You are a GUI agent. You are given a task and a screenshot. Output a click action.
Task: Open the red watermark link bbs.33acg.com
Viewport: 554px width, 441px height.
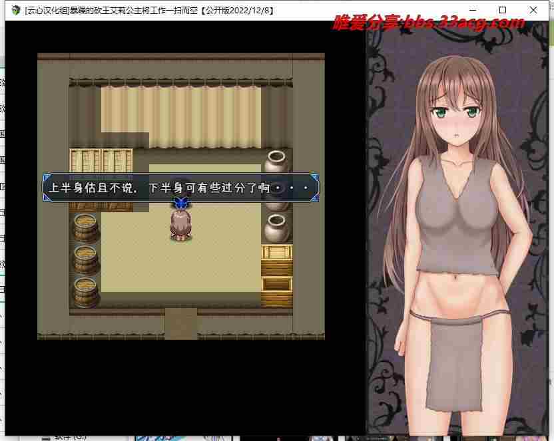click(429, 23)
